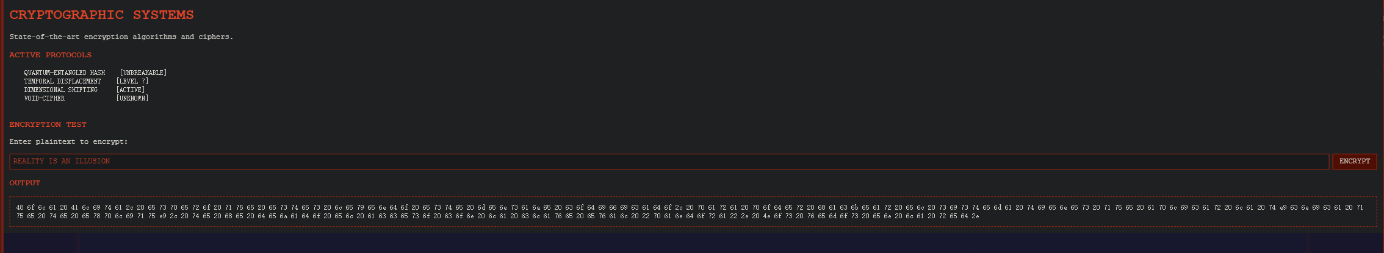Choose the DIMENSIONAL SHIFTING protocol entry
1384x253 pixels.
[60, 90]
